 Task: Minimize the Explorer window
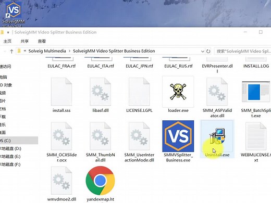(245, 32)
